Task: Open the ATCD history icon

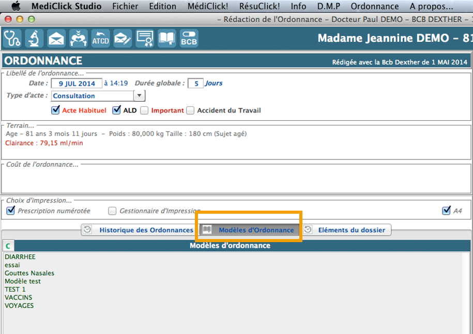Action: [100, 39]
